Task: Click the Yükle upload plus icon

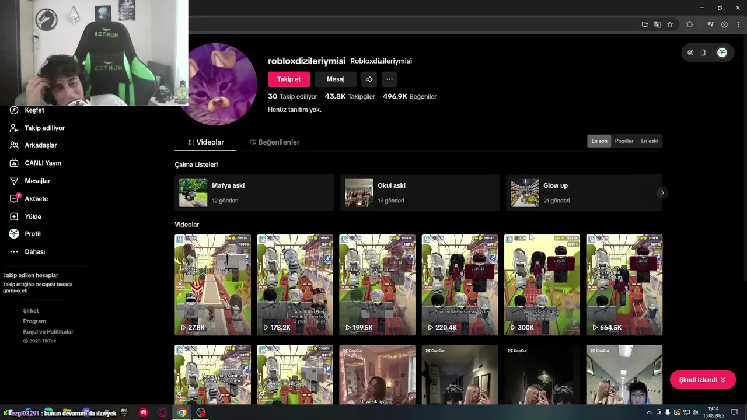Action: pyautogui.click(x=14, y=216)
